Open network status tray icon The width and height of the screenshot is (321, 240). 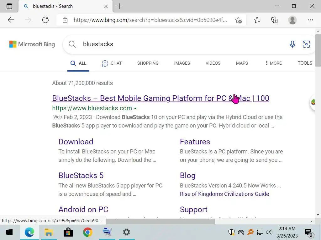click(260, 232)
